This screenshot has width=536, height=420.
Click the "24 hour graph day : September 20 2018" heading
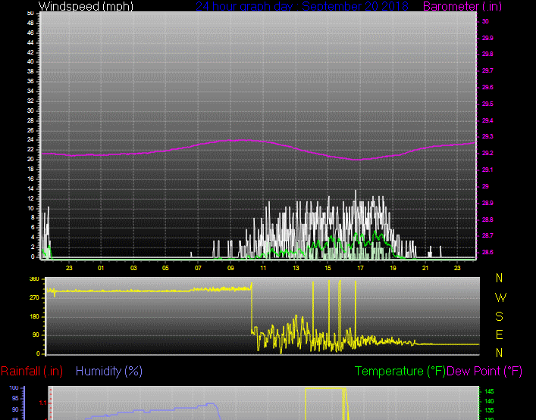click(x=302, y=6)
